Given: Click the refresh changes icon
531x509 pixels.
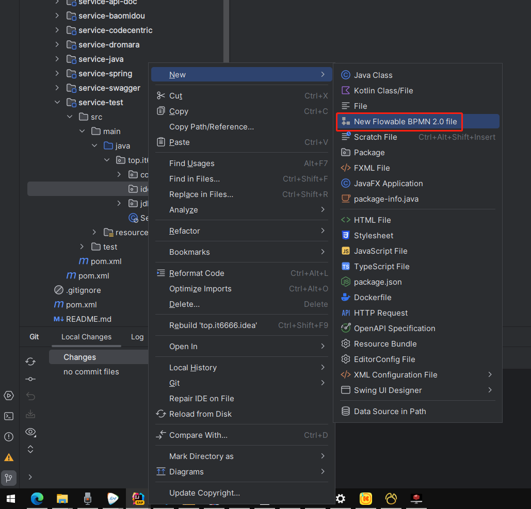Looking at the screenshot, I should [x=30, y=362].
